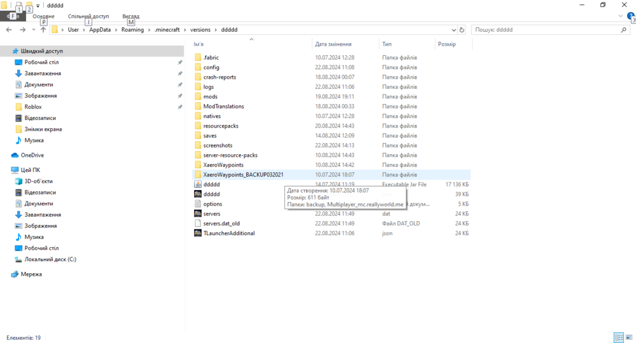Open the recent locations dropdown arrow
The width and height of the screenshot is (636, 343).
click(x=34, y=30)
